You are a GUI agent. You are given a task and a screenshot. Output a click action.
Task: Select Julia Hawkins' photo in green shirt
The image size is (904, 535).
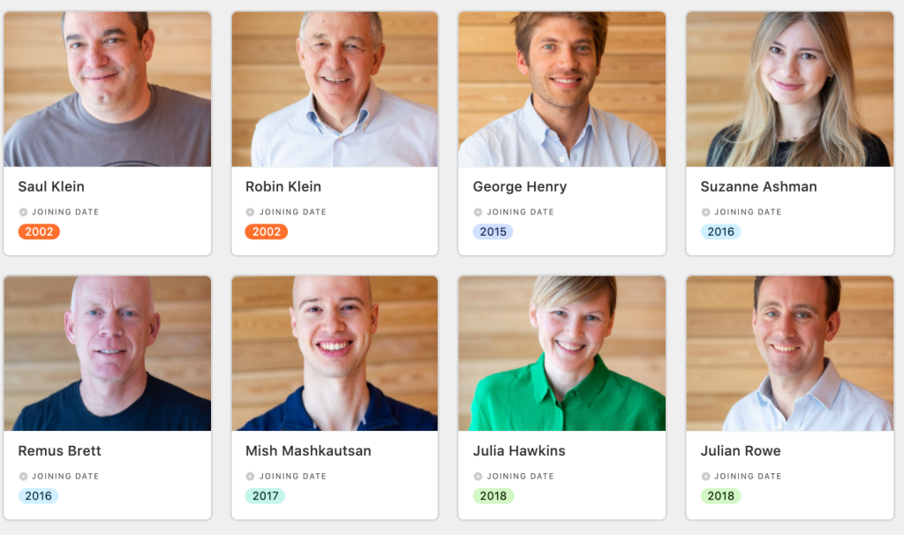[561, 353]
